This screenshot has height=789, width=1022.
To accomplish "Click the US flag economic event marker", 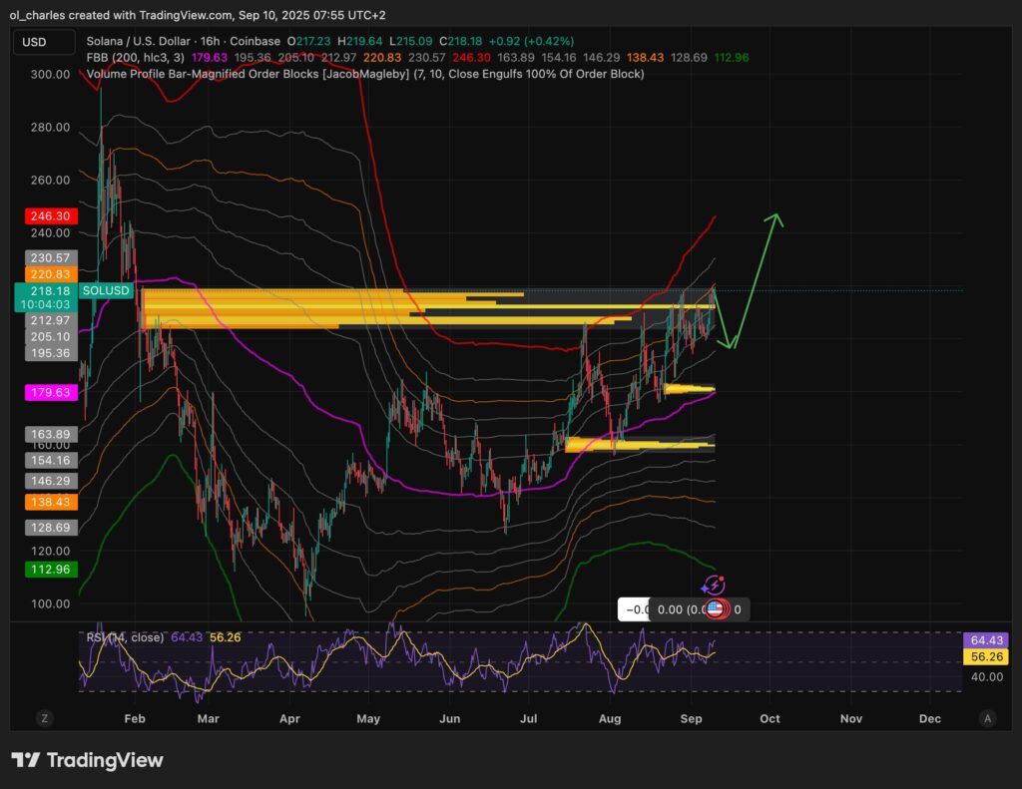I will click(x=716, y=609).
